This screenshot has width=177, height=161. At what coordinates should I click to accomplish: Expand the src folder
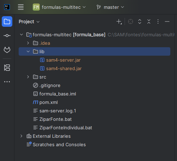tap(28, 77)
